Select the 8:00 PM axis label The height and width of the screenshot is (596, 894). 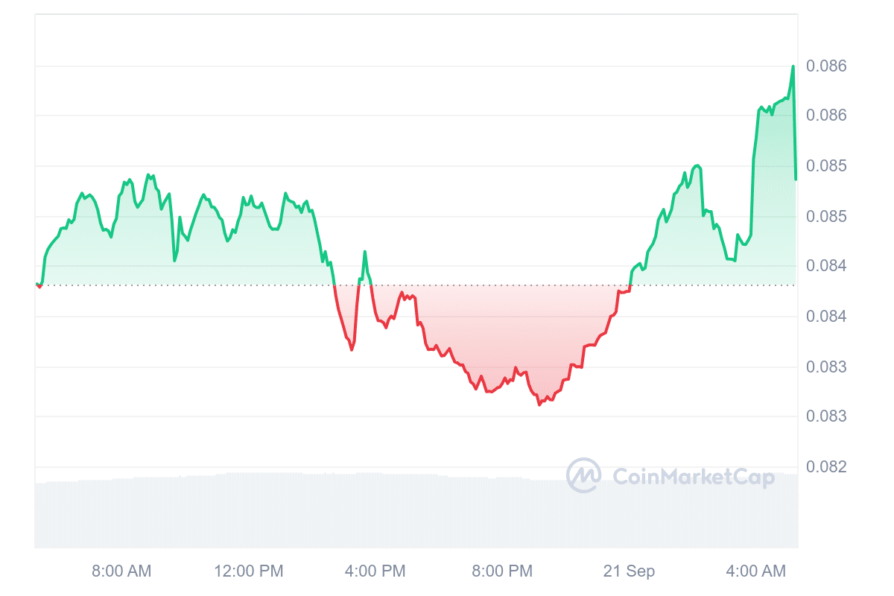coord(503,571)
